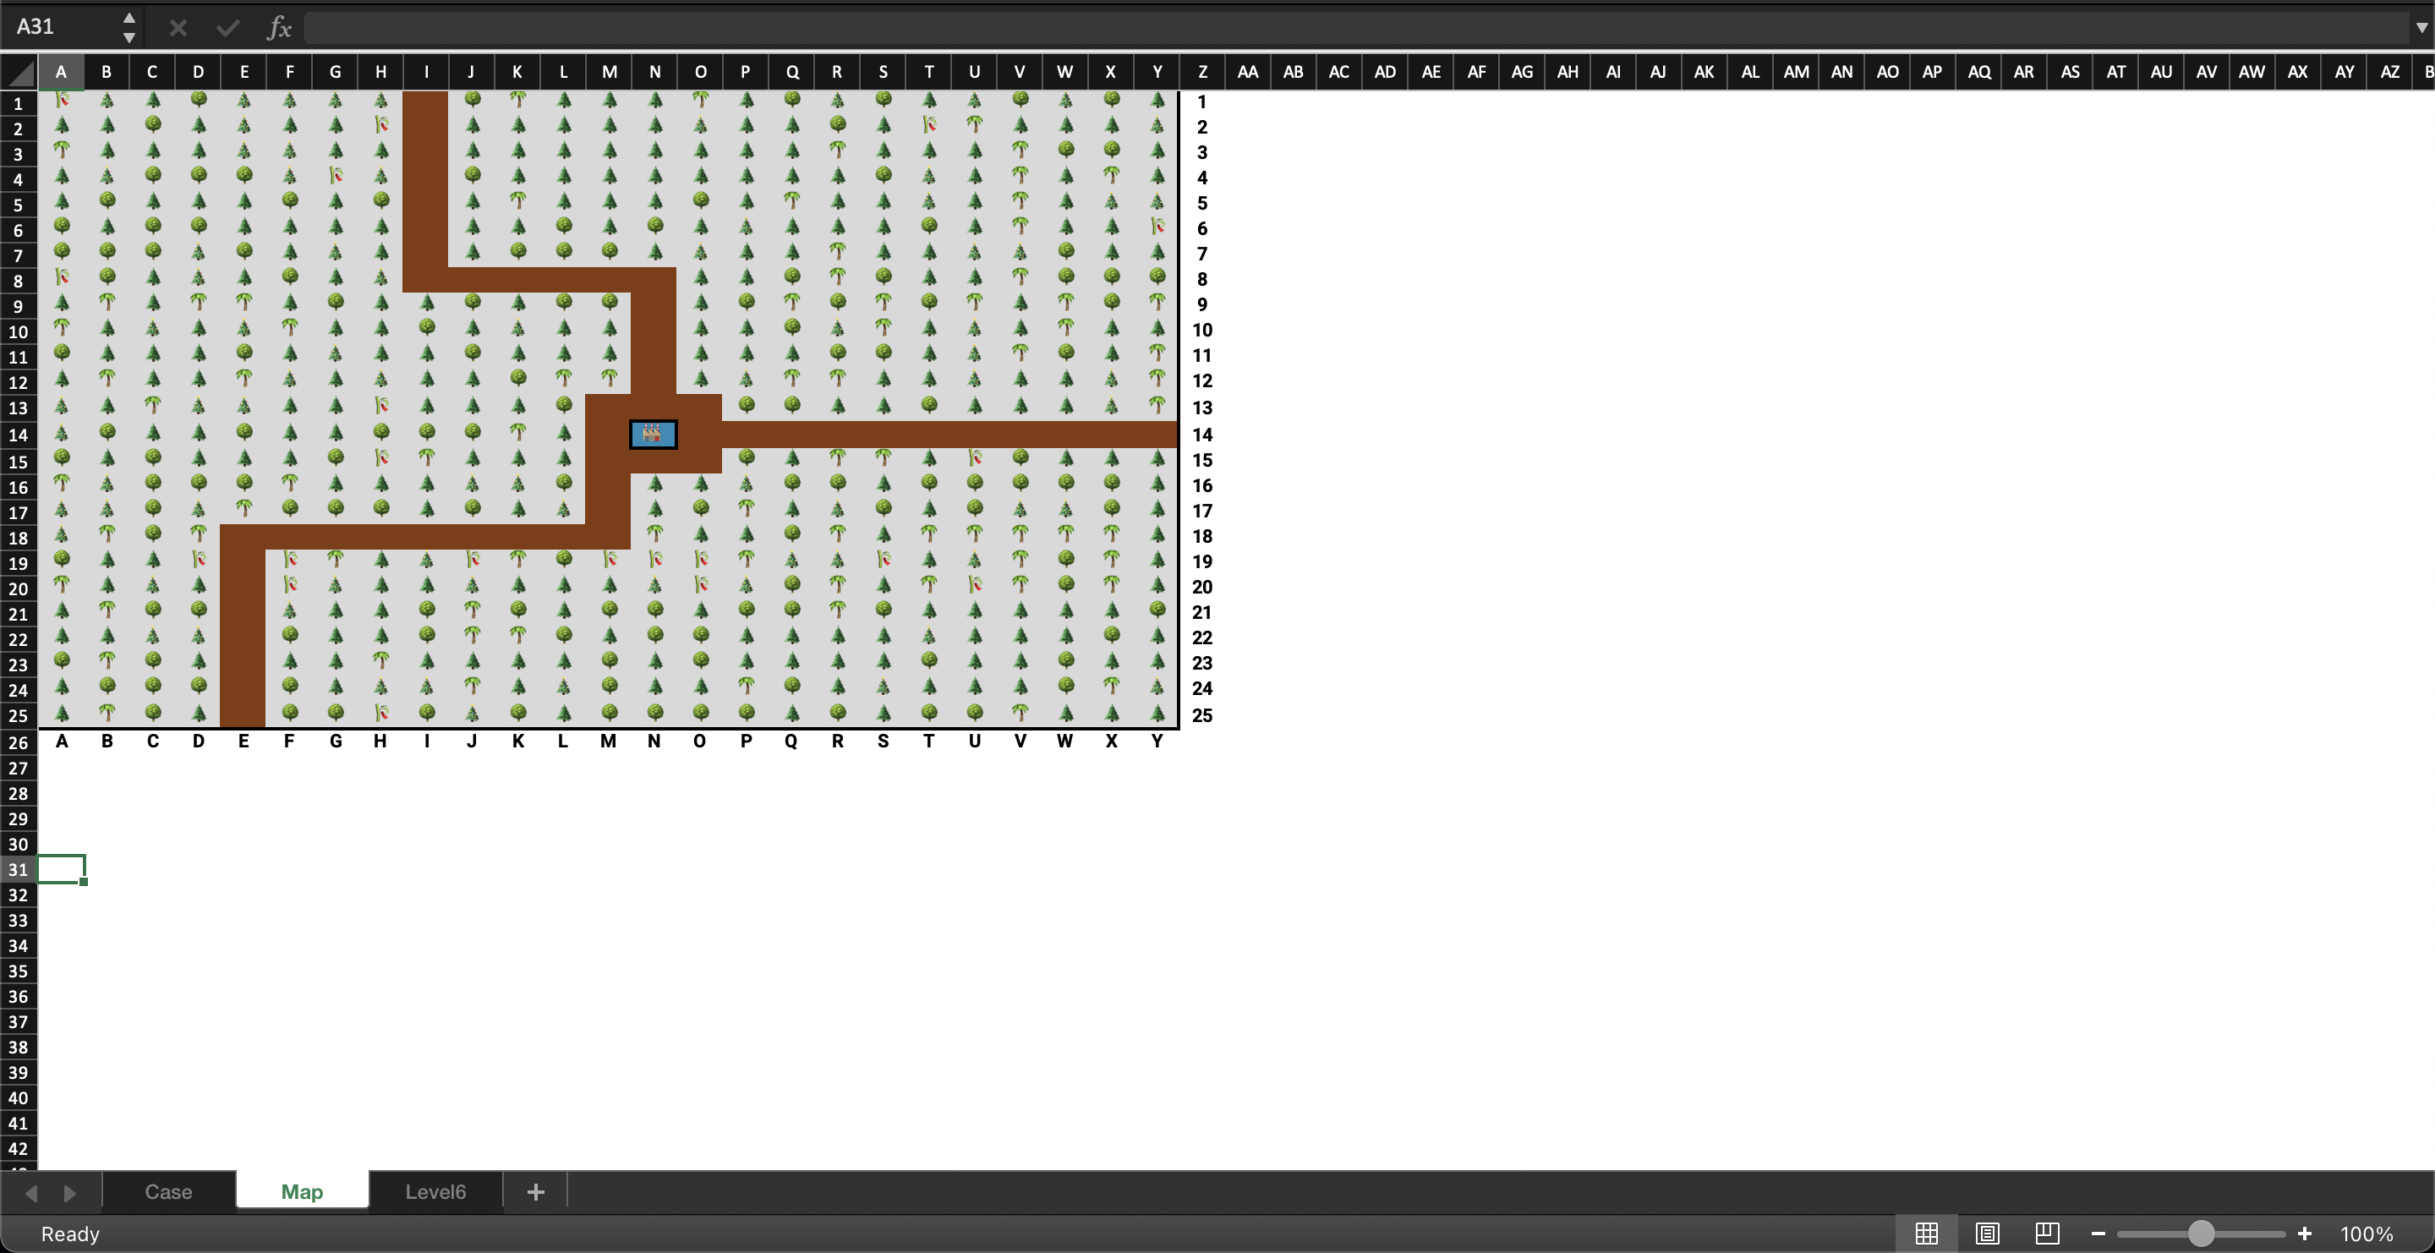This screenshot has width=2435, height=1253.
Task: Click the Insert Function fx icon
Action: 279,27
